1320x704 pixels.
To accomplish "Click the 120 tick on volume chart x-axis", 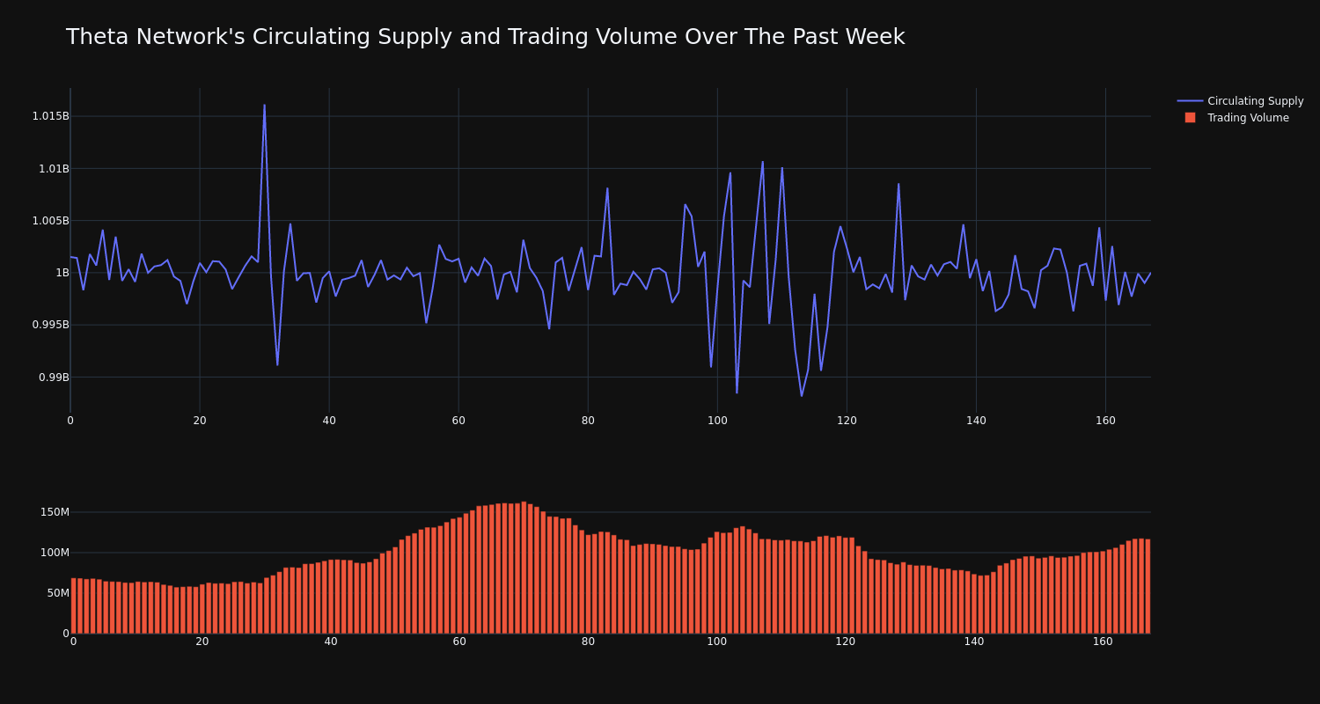I will (x=846, y=642).
